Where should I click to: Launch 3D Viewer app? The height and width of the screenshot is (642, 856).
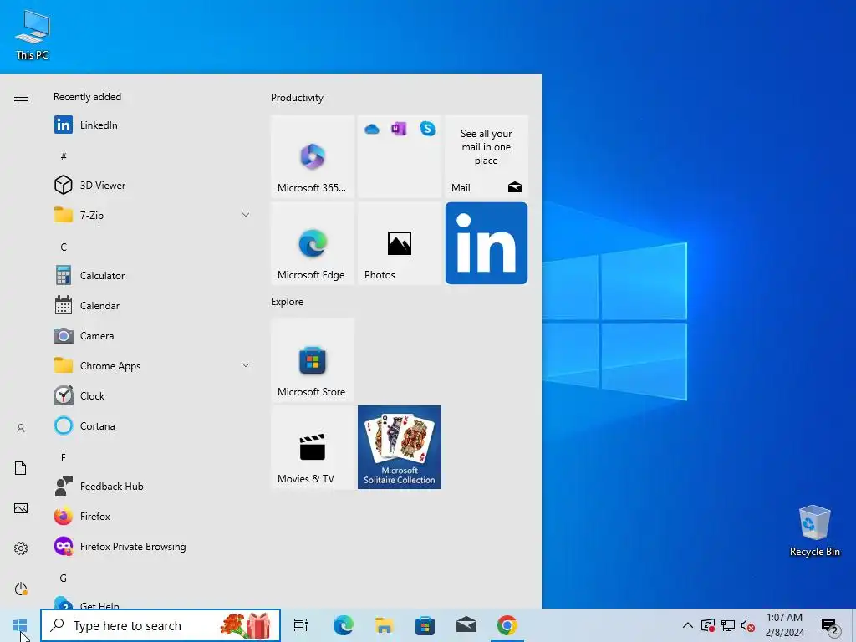(150, 185)
